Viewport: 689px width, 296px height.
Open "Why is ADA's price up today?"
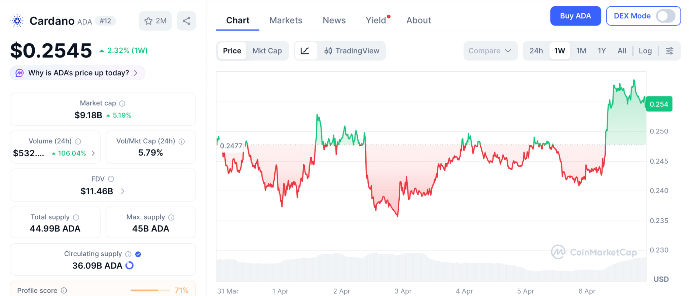tap(78, 73)
